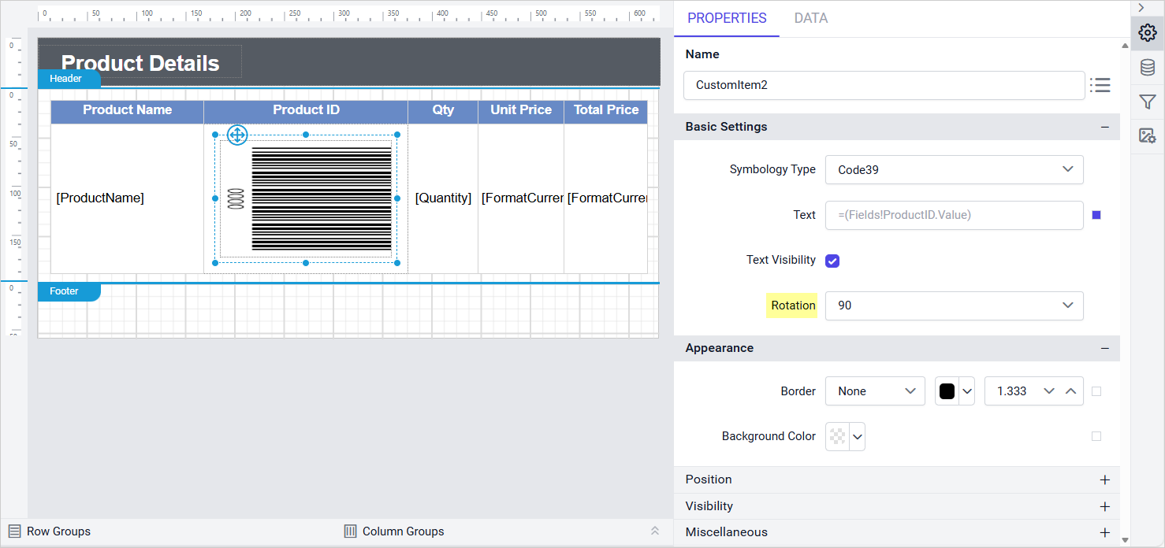Click the Row Groups icon
This screenshot has height=548, width=1165.
pos(14,531)
